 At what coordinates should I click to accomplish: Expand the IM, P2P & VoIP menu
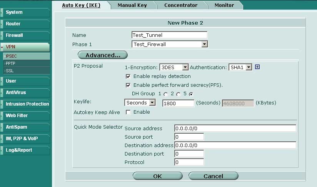[x=25, y=139]
